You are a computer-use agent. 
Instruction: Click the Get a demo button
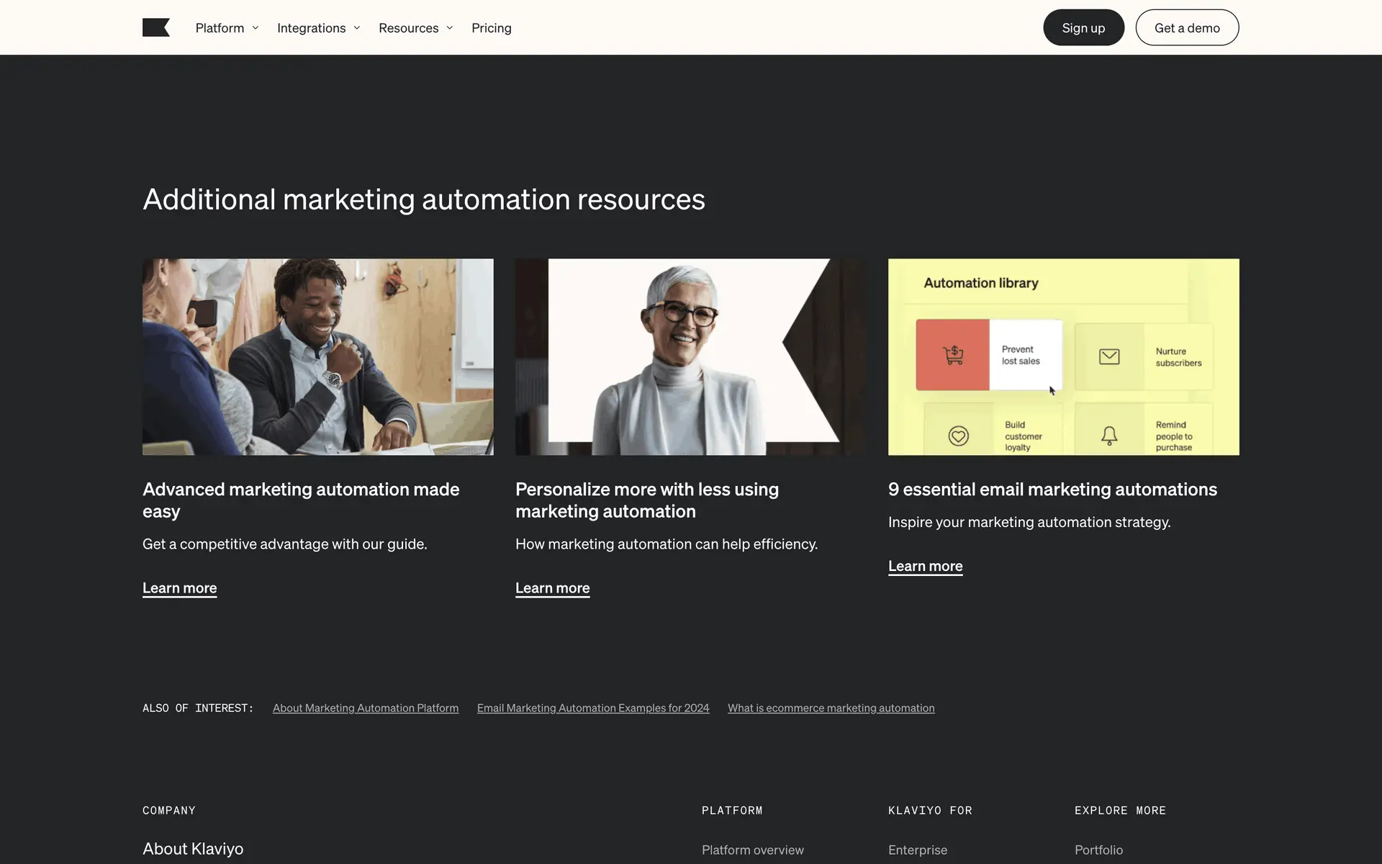point(1186,28)
